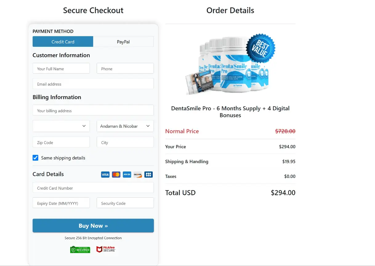Click the McAfee Secure badge

tap(106, 249)
